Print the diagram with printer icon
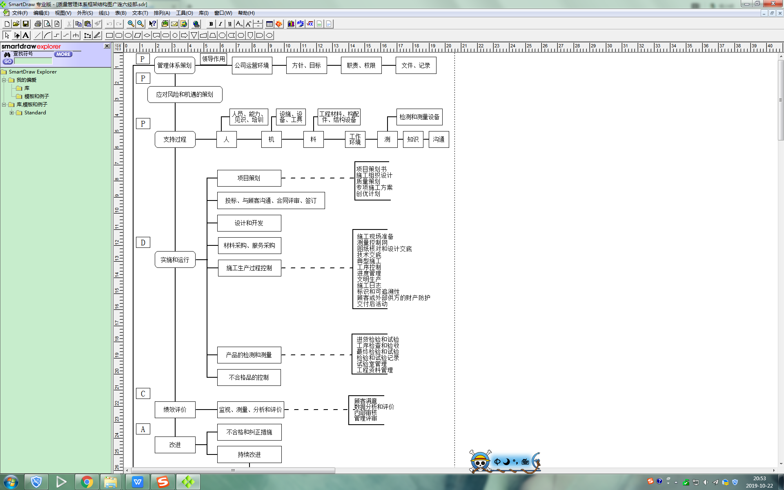Screen dimensions: 784x490 coord(38,24)
